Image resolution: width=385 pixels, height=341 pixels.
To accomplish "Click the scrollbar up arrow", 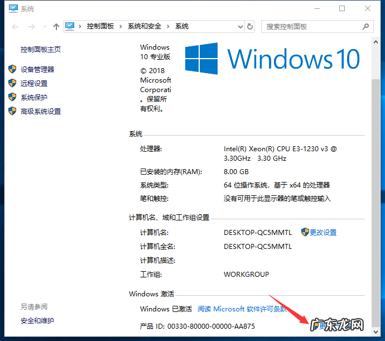I will pos(376,42).
